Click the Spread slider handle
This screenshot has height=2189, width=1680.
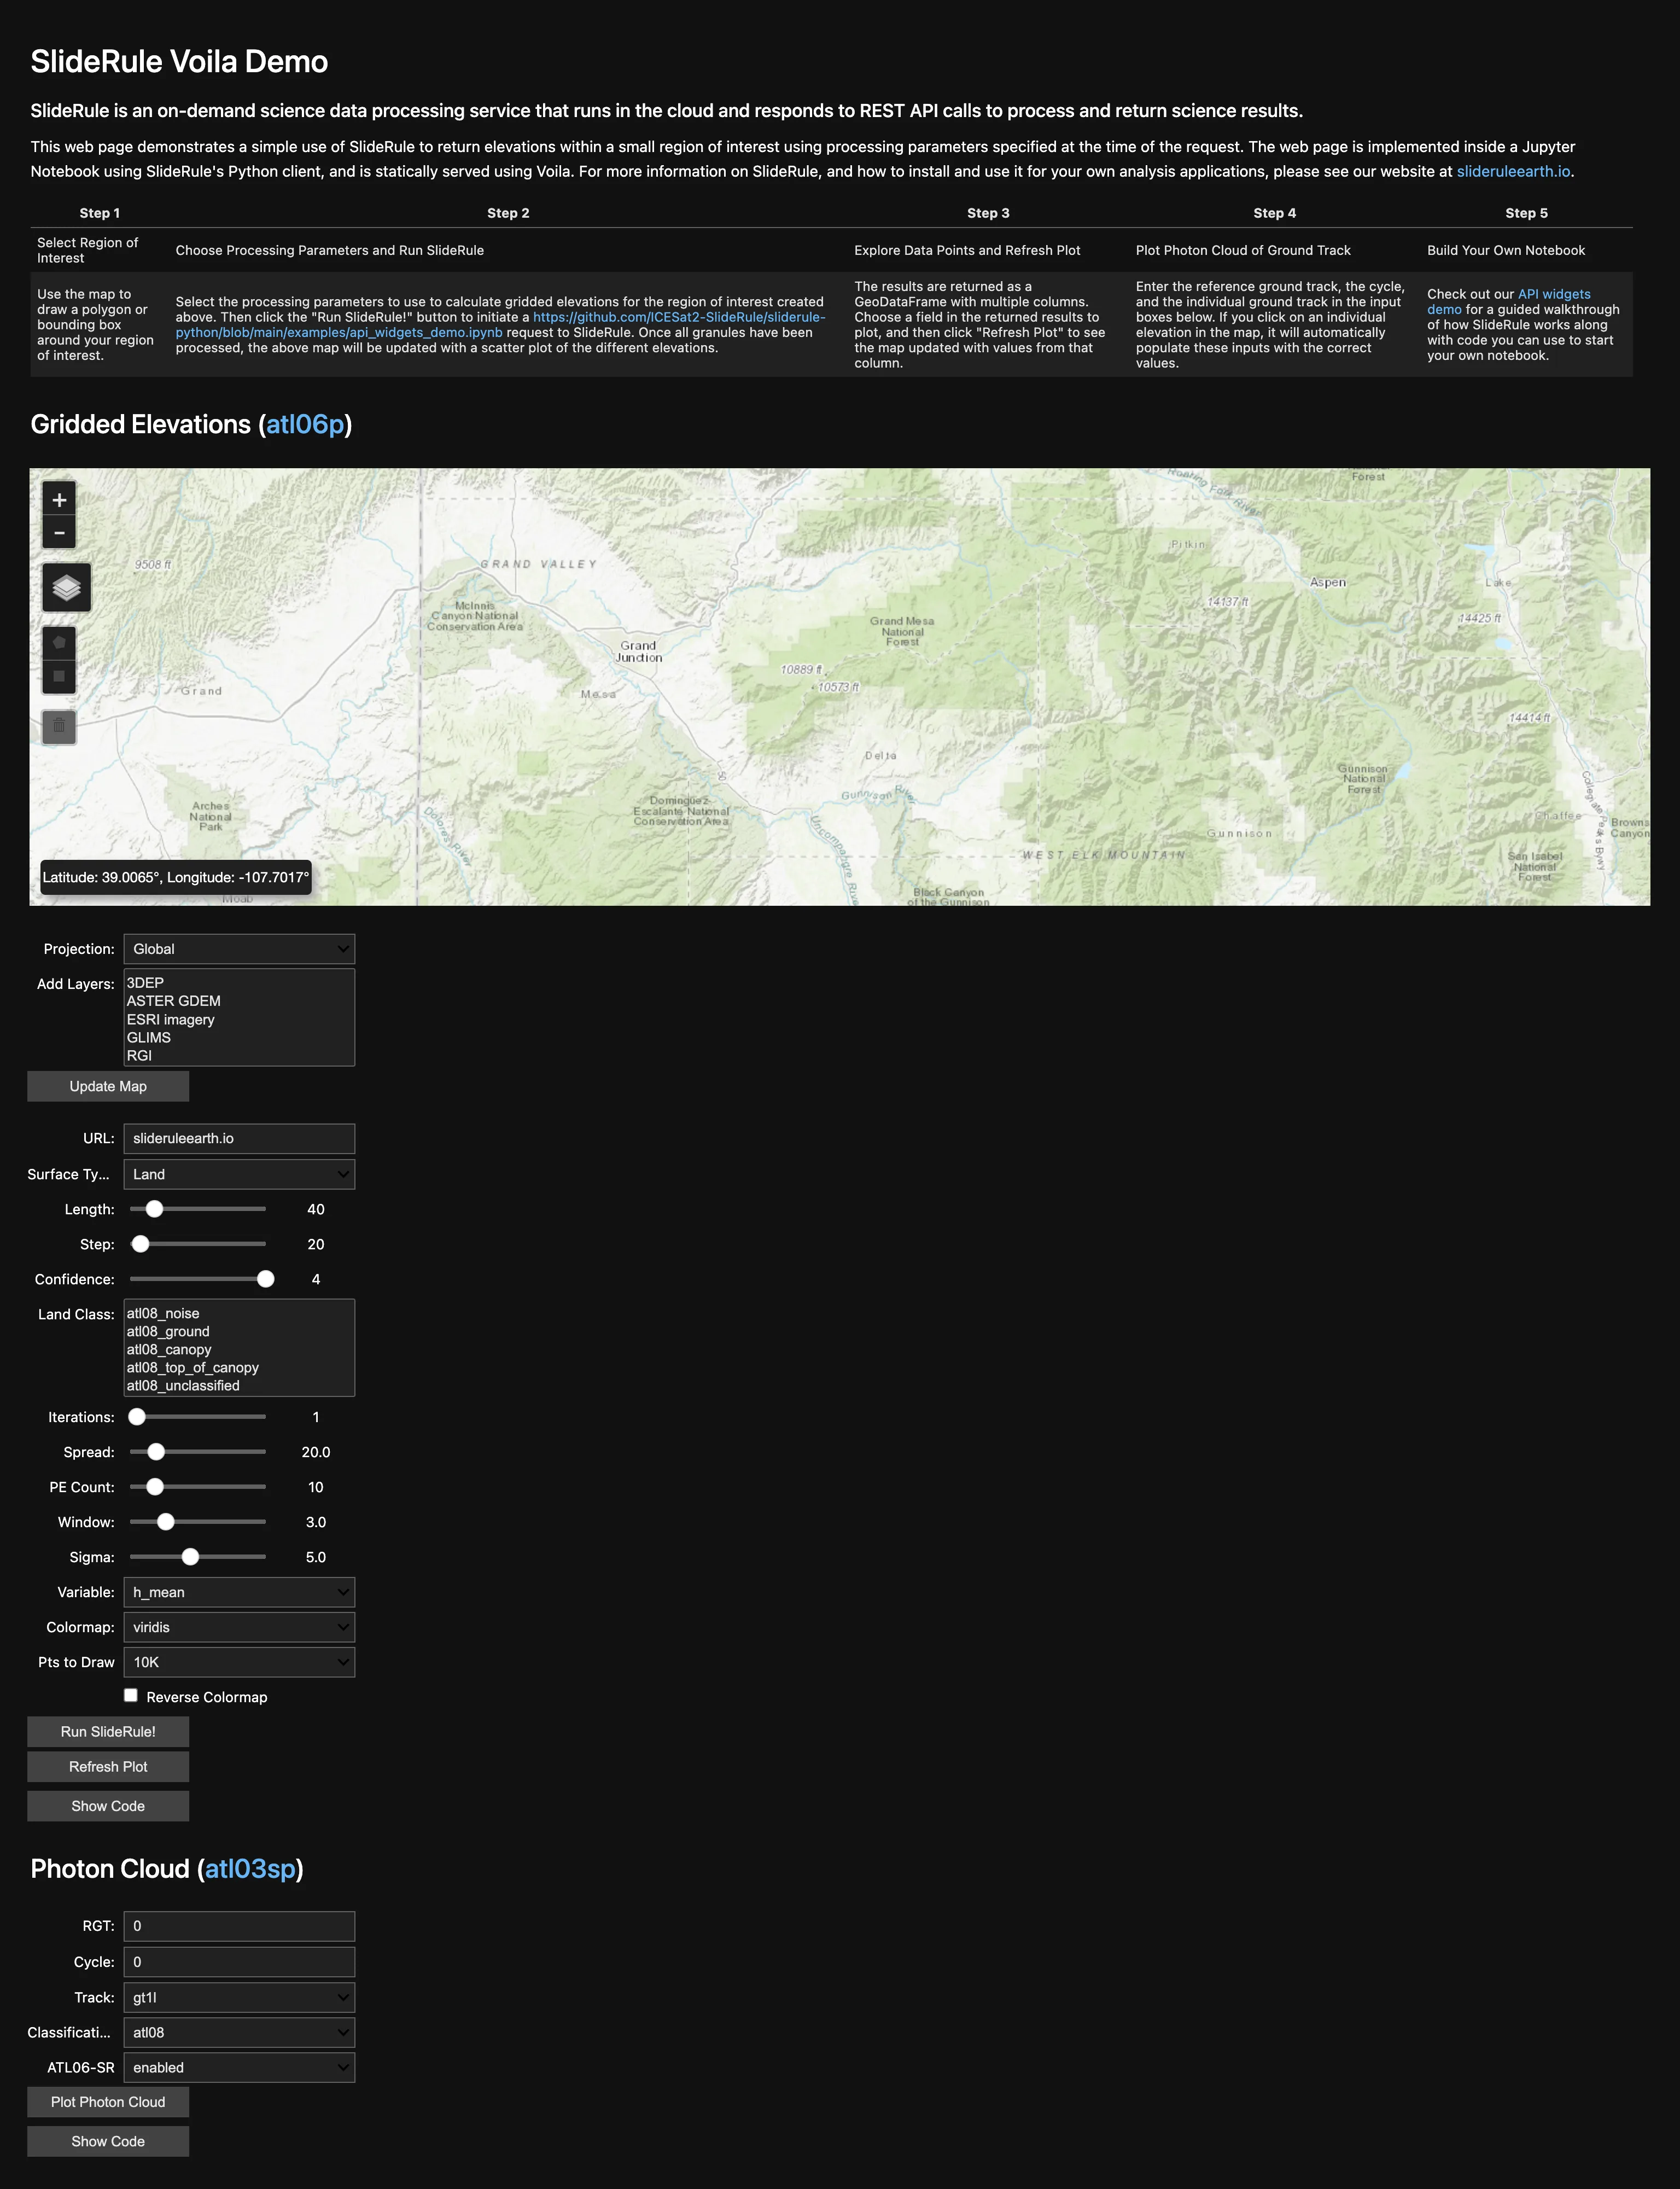click(x=156, y=1452)
